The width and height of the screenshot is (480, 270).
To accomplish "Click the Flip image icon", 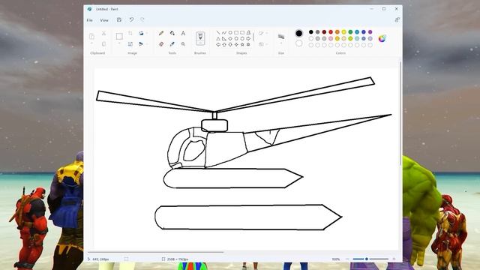I will [x=141, y=44].
